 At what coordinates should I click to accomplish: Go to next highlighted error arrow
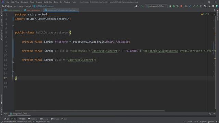tap(214, 14)
